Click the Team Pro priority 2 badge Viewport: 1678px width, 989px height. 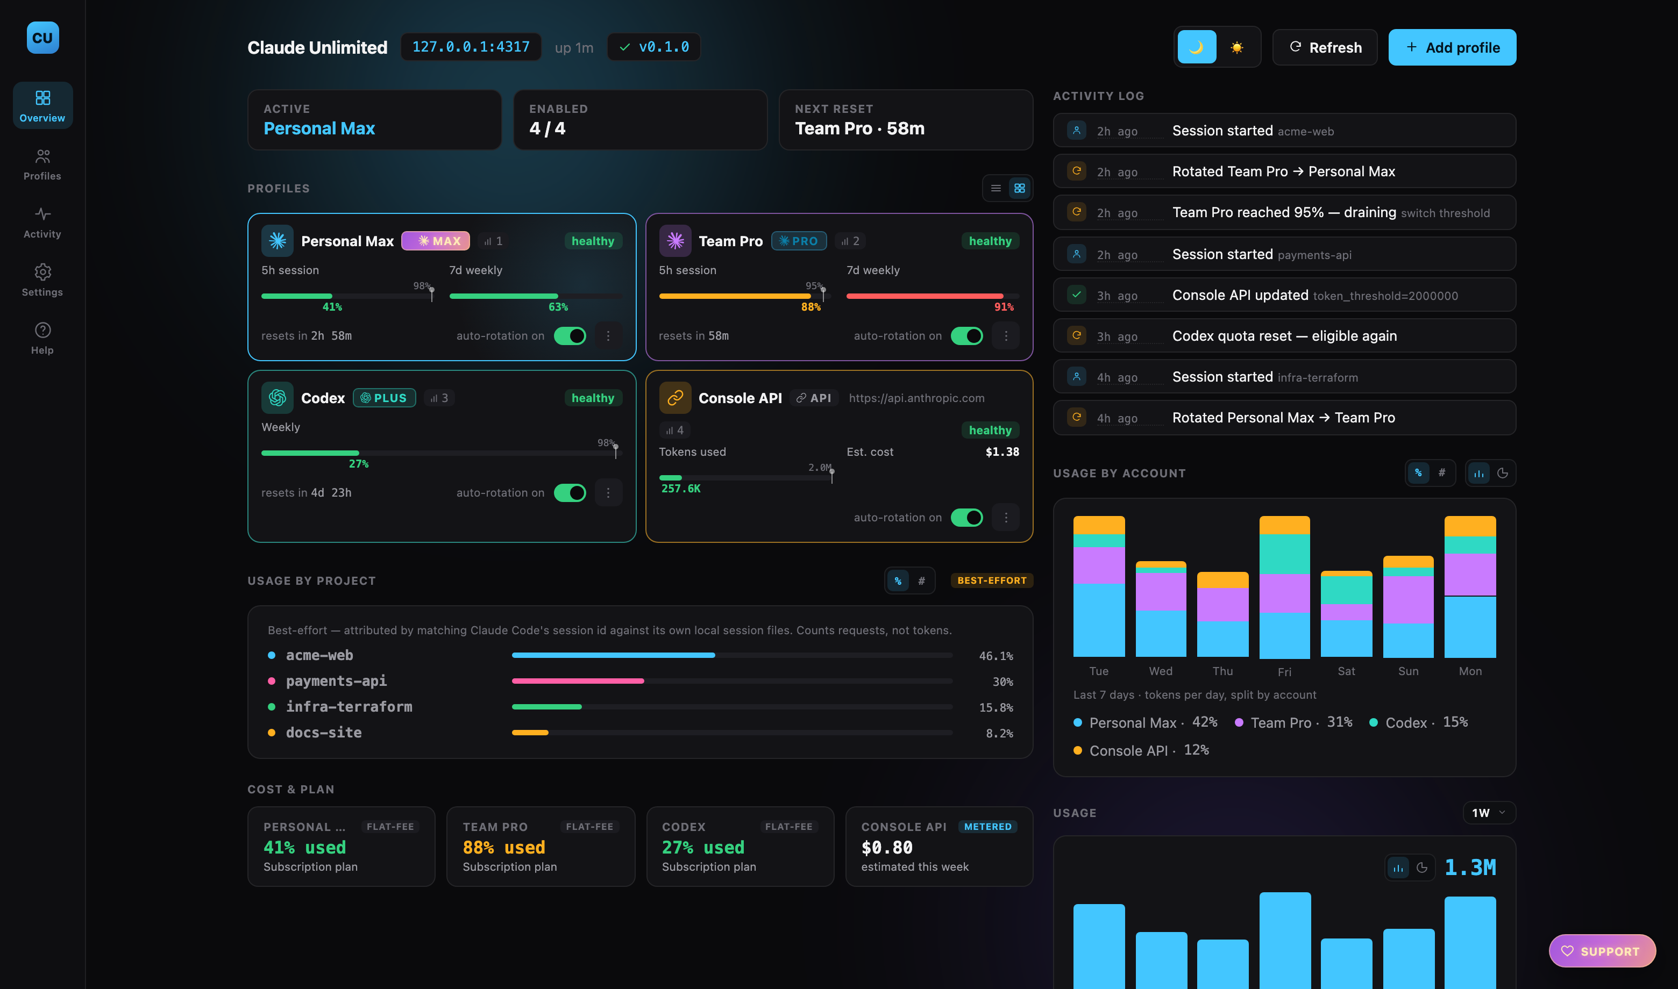(849, 241)
